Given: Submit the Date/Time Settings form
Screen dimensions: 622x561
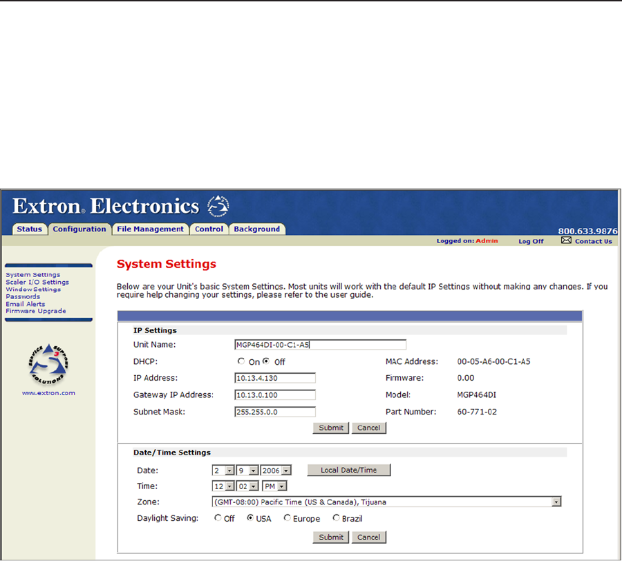Looking at the screenshot, I should (x=331, y=538).
